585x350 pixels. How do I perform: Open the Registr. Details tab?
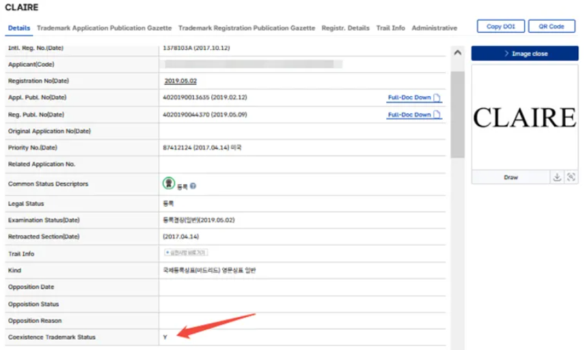[346, 28]
